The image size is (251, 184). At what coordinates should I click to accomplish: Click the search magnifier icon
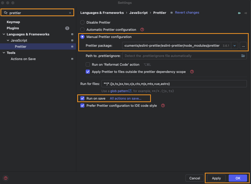pos(6,13)
